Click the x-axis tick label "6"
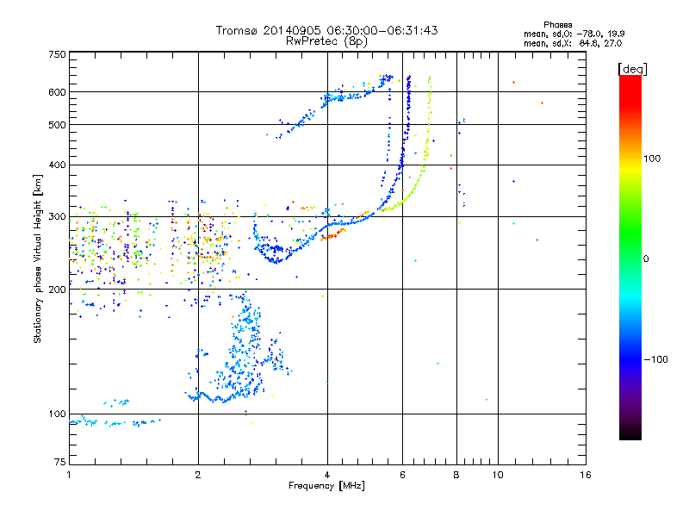Viewport: 689px width, 517px height. click(x=402, y=475)
